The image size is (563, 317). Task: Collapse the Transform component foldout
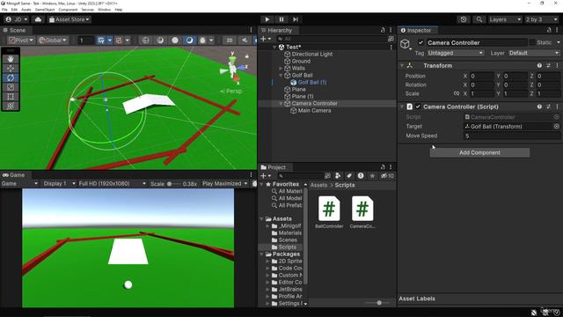[402, 66]
